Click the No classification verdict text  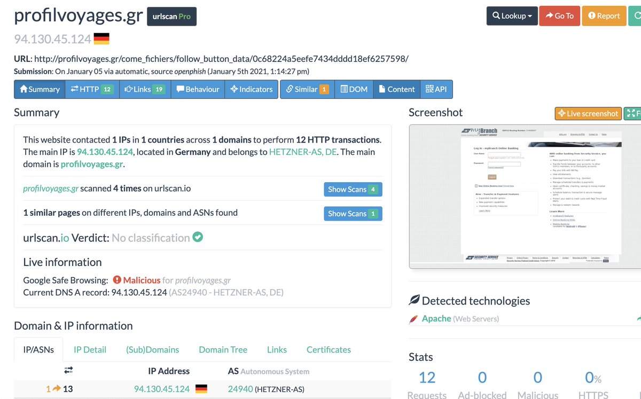click(151, 238)
